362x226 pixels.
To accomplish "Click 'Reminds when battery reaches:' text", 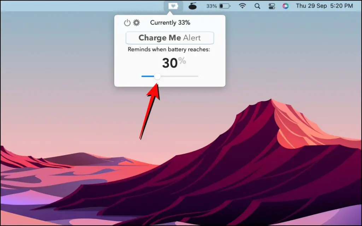I will point(169,49).
